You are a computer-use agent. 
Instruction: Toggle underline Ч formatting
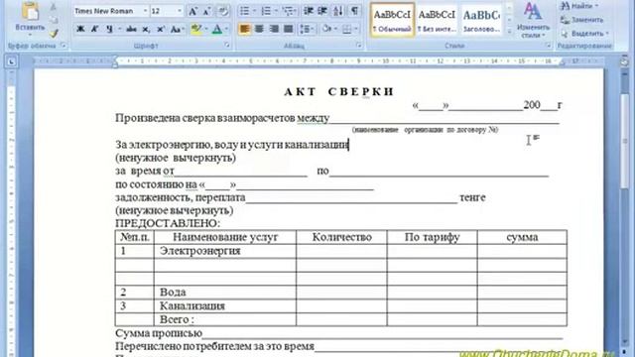pyautogui.click(x=109, y=29)
